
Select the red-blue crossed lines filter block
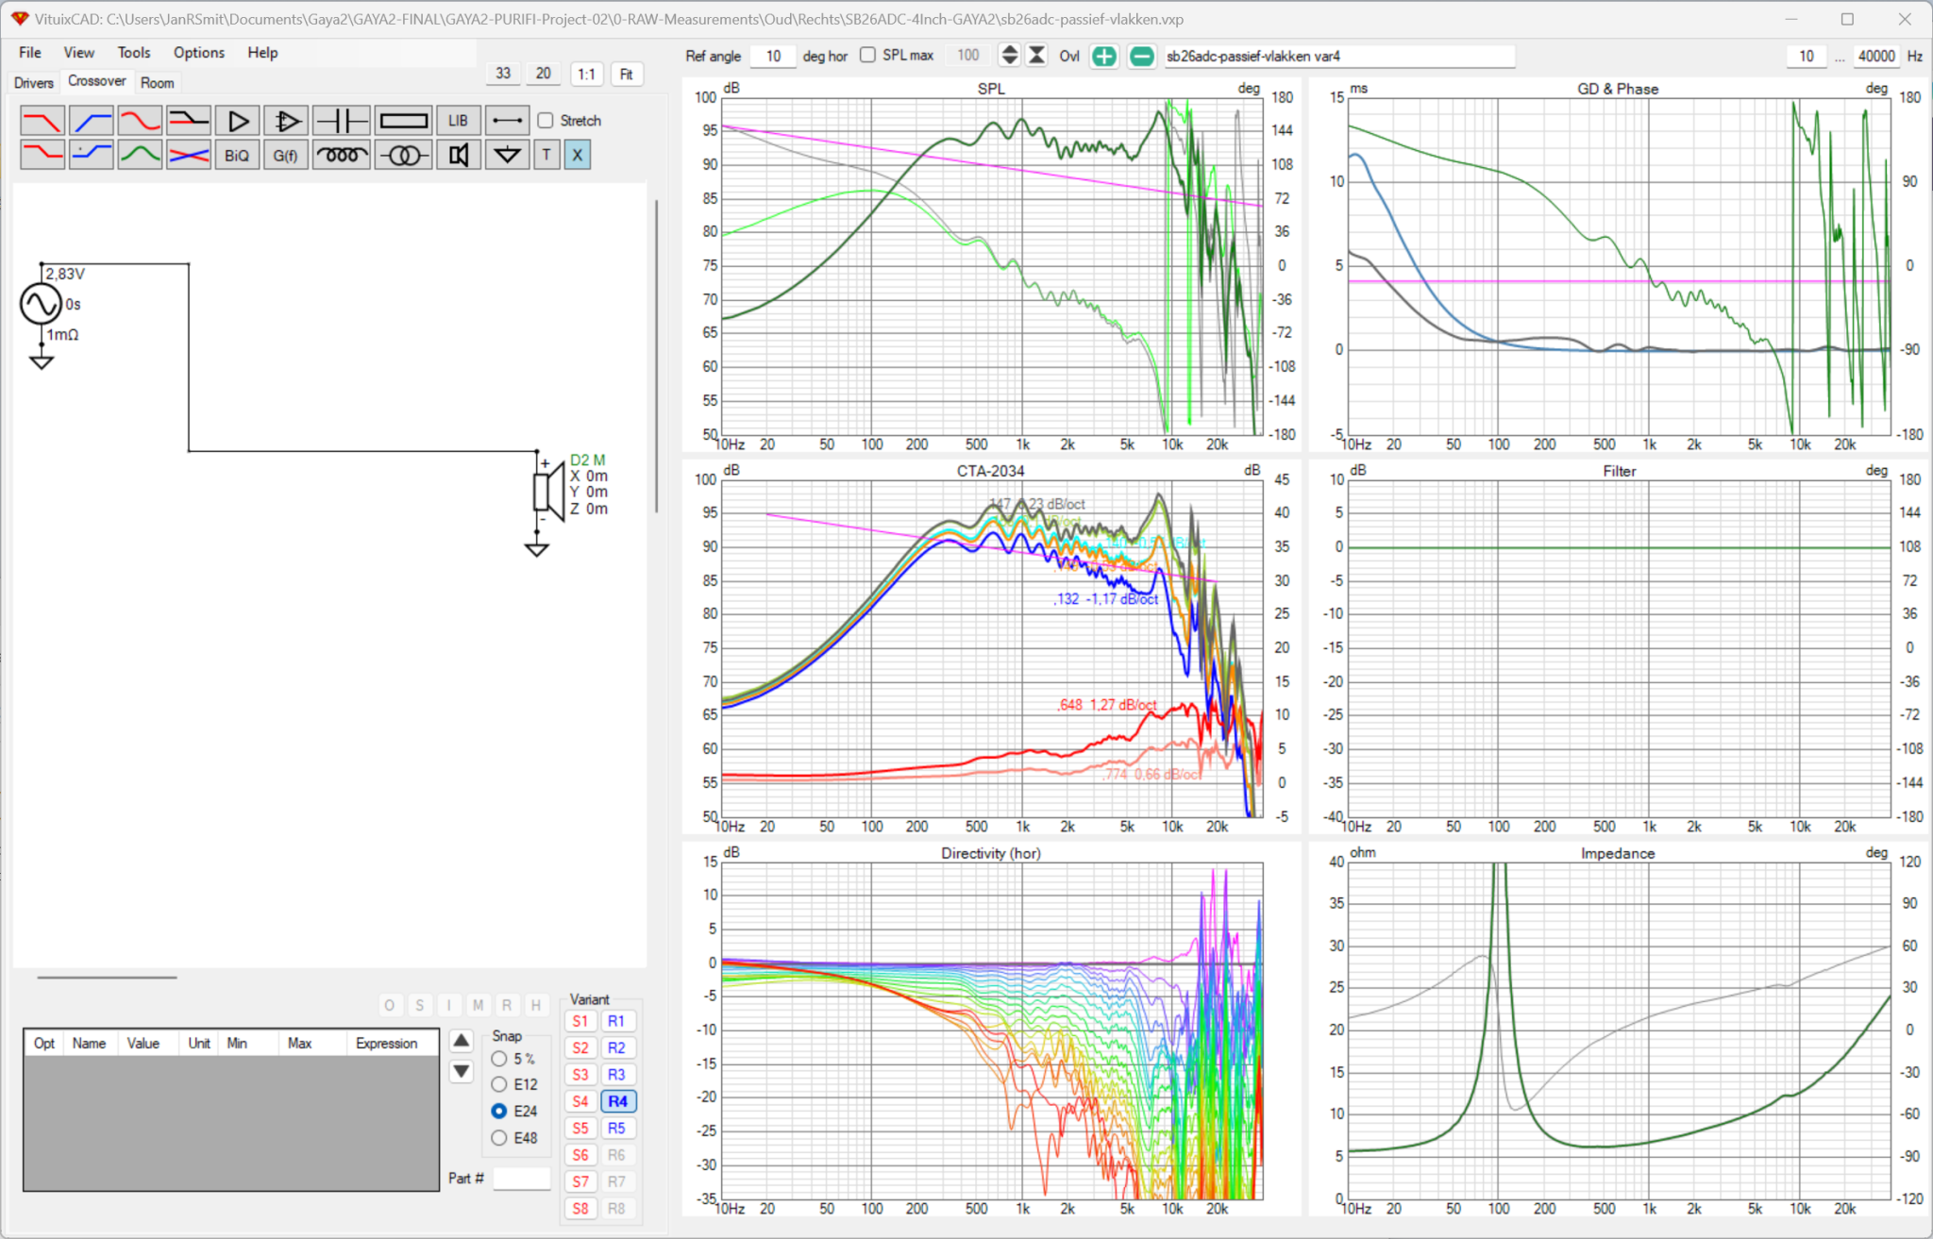tap(189, 155)
